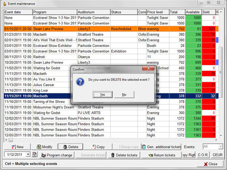Screen dimensions: 227x170
Task: Click the calendar icon beside the date field
Action: (35, 155)
